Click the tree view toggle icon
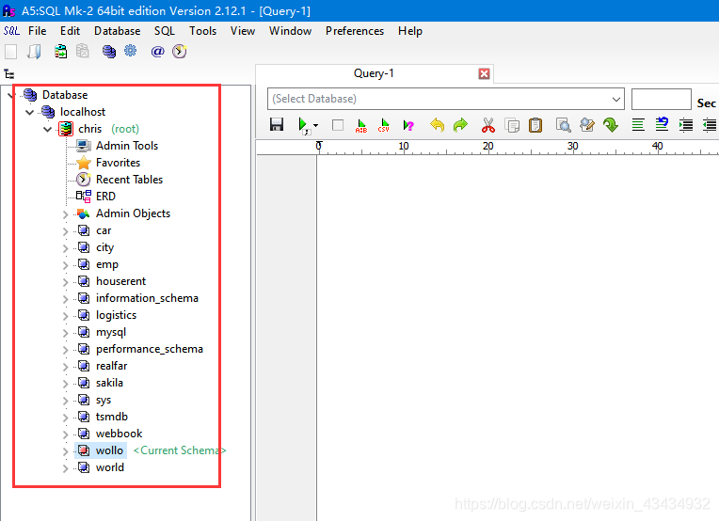Image resolution: width=719 pixels, height=521 pixels. (9, 73)
